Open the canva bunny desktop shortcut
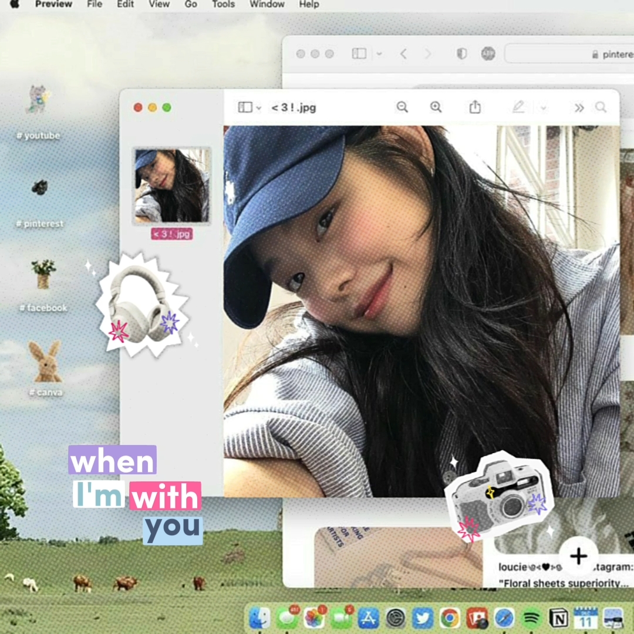The height and width of the screenshot is (634, 634). (x=46, y=362)
